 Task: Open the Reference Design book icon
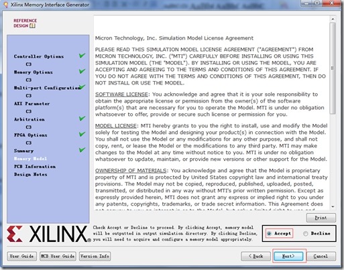[x=32, y=25]
